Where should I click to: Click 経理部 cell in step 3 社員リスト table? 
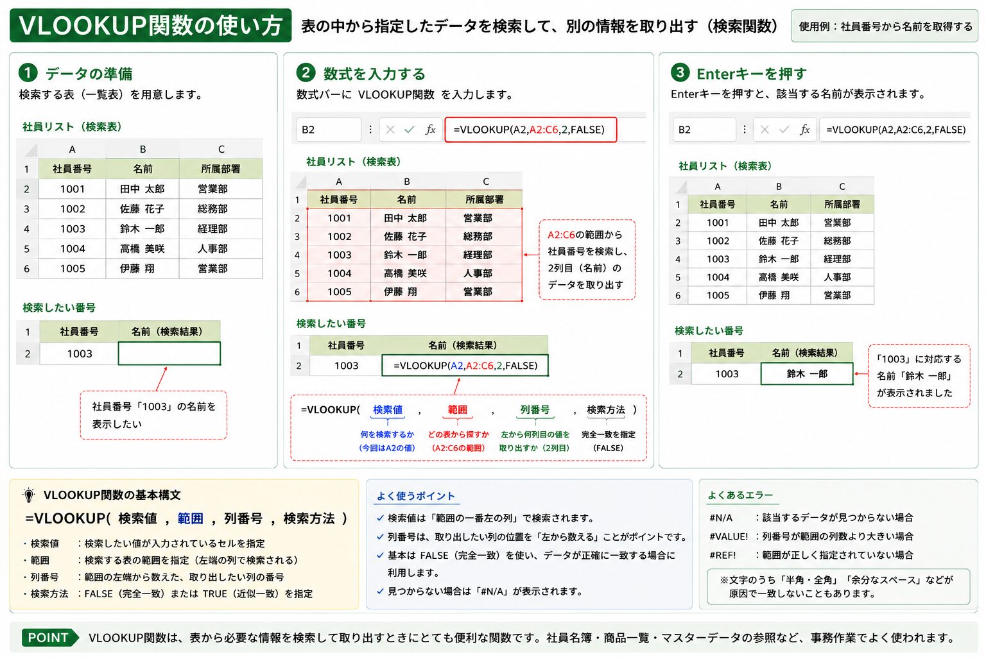[842, 259]
